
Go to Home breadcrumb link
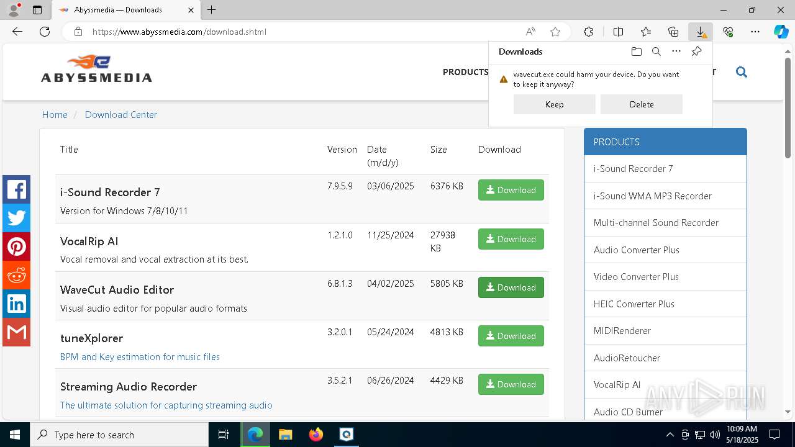point(55,115)
